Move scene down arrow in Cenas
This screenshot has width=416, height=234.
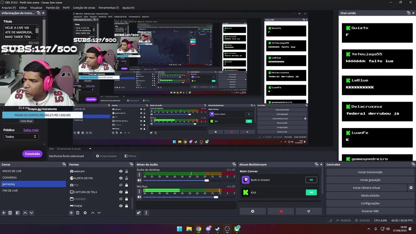point(31,213)
